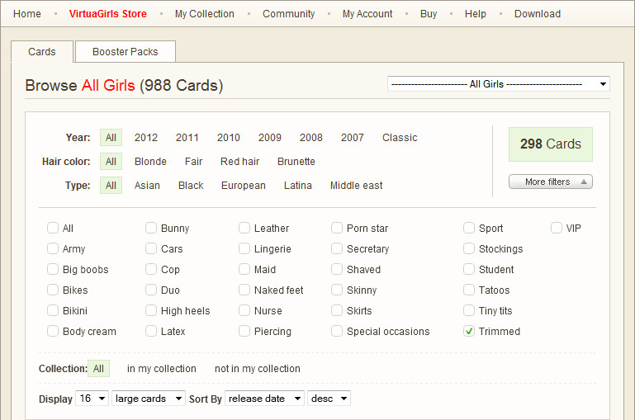Open the desc order dropdown
This screenshot has height=420, width=635.
click(329, 399)
